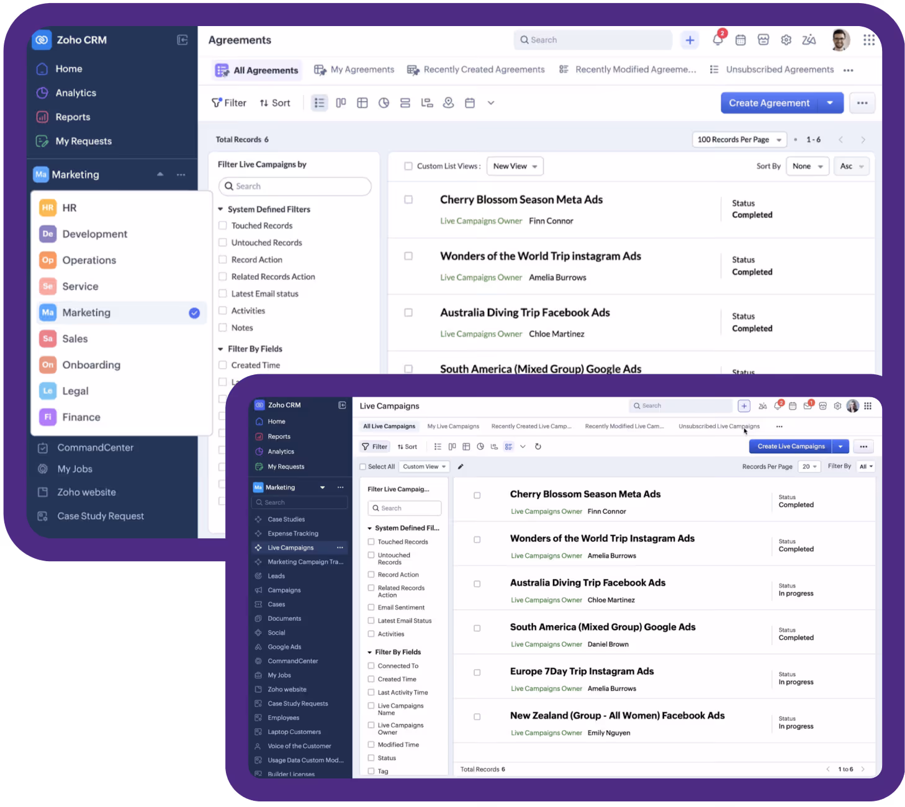This screenshot has height=807, width=905.
Task: Open Unsubscribed Agreements tab
Action: coord(772,70)
